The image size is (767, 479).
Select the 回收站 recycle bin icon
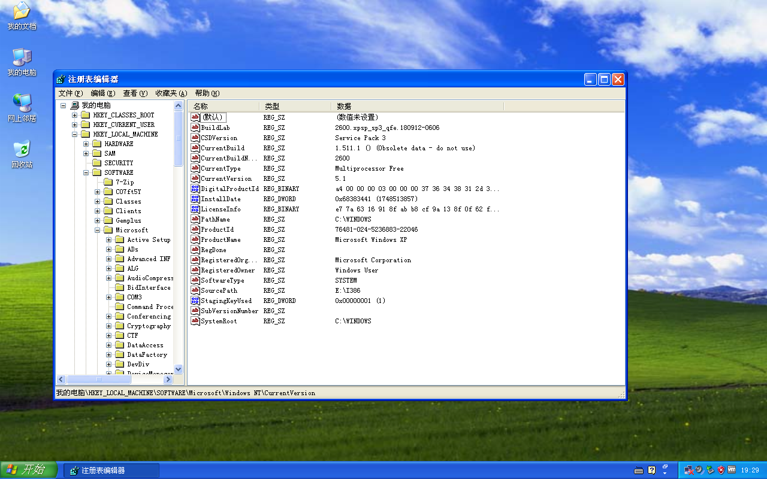(22, 154)
